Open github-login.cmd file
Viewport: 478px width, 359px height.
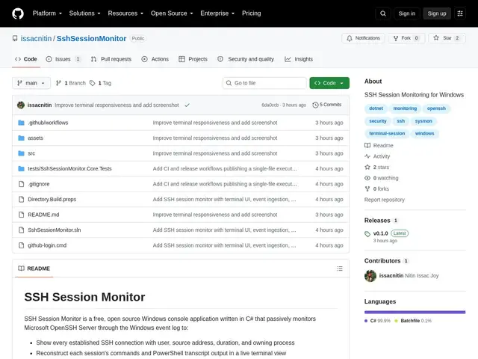coord(47,245)
